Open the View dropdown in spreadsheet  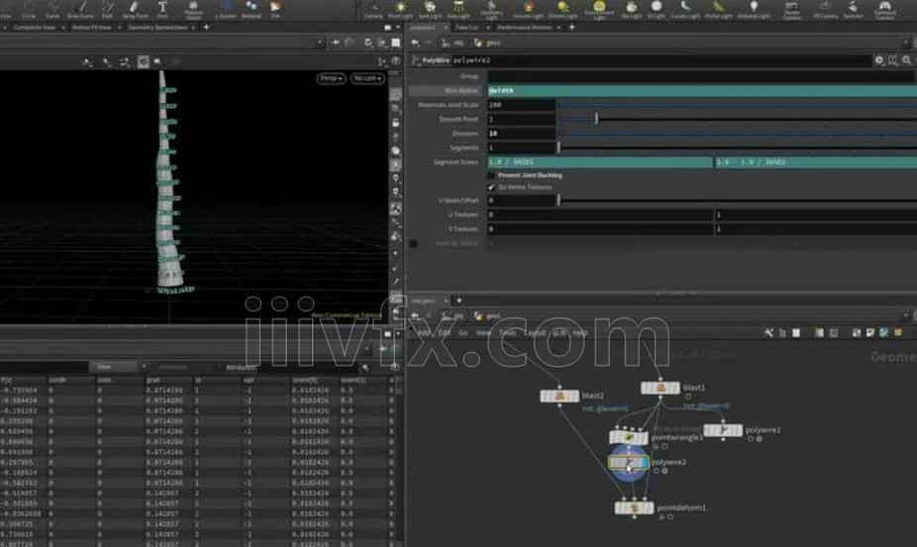point(104,367)
